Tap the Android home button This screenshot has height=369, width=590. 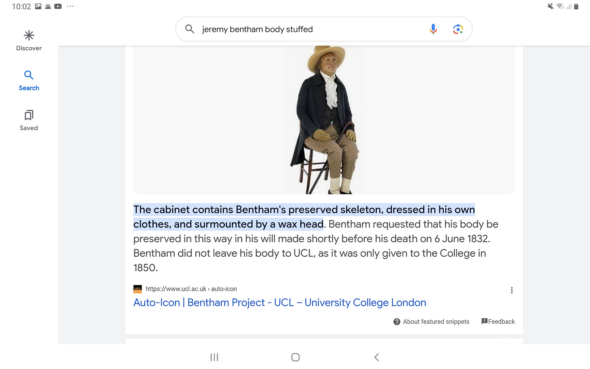(295, 357)
